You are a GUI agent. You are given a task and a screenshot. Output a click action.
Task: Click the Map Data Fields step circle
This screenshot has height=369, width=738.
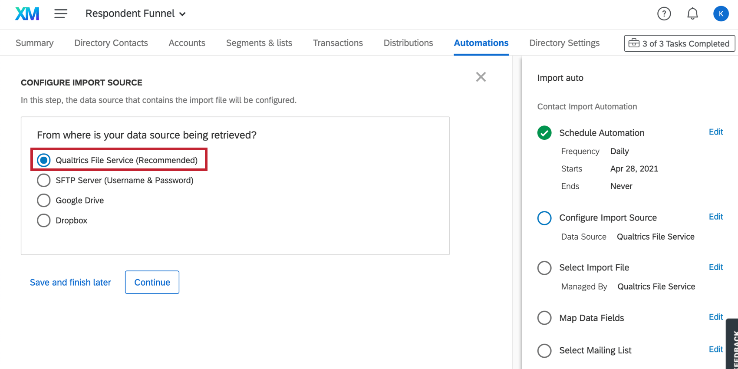[x=544, y=318]
